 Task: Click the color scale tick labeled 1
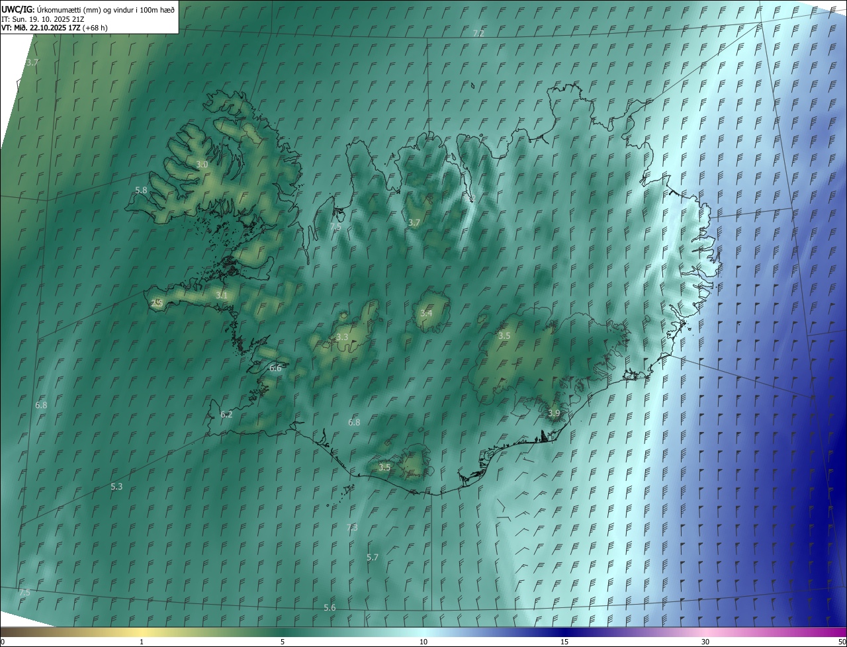[x=142, y=642]
